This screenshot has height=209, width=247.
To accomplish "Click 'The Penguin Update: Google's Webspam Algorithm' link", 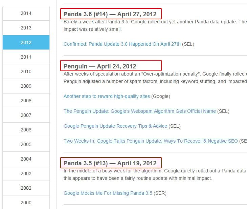I will [x=140, y=111].
